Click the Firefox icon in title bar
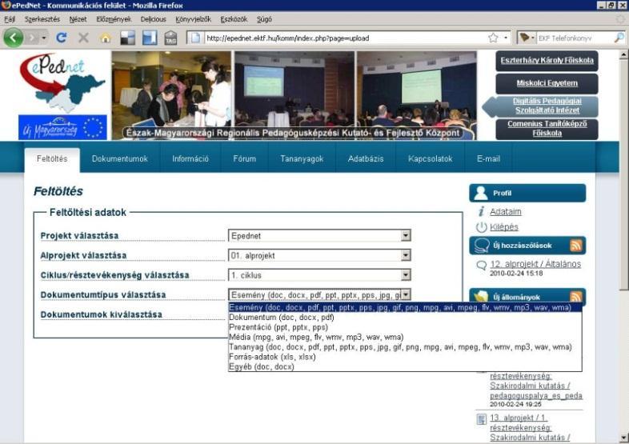Image resolution: width=629 pixels, height=444 pixels. 6,6
